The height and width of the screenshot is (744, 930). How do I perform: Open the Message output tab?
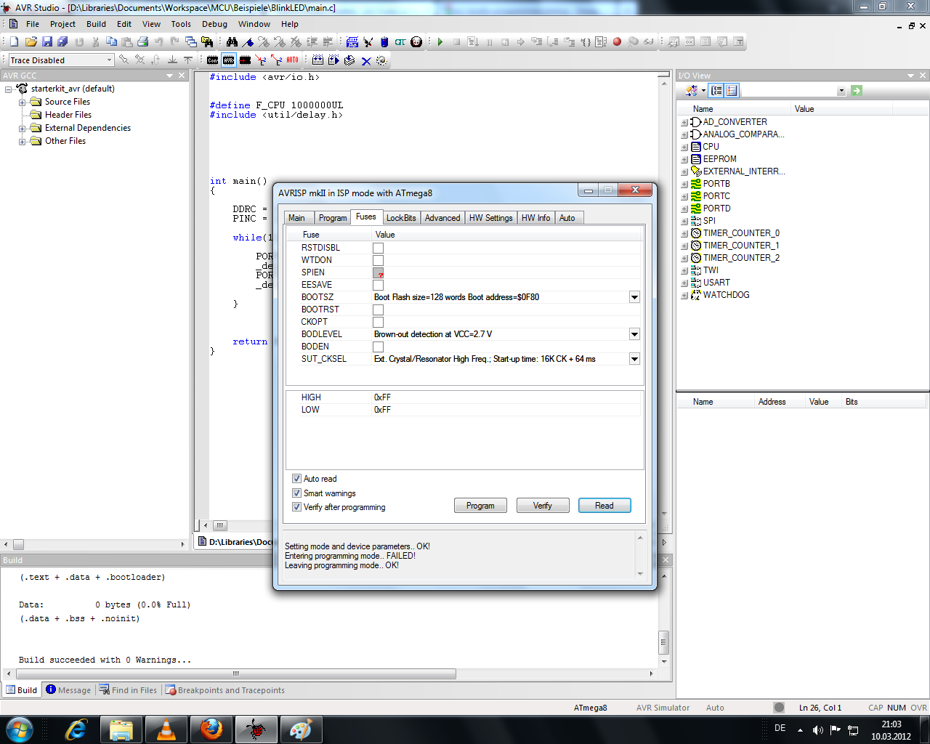68,690
